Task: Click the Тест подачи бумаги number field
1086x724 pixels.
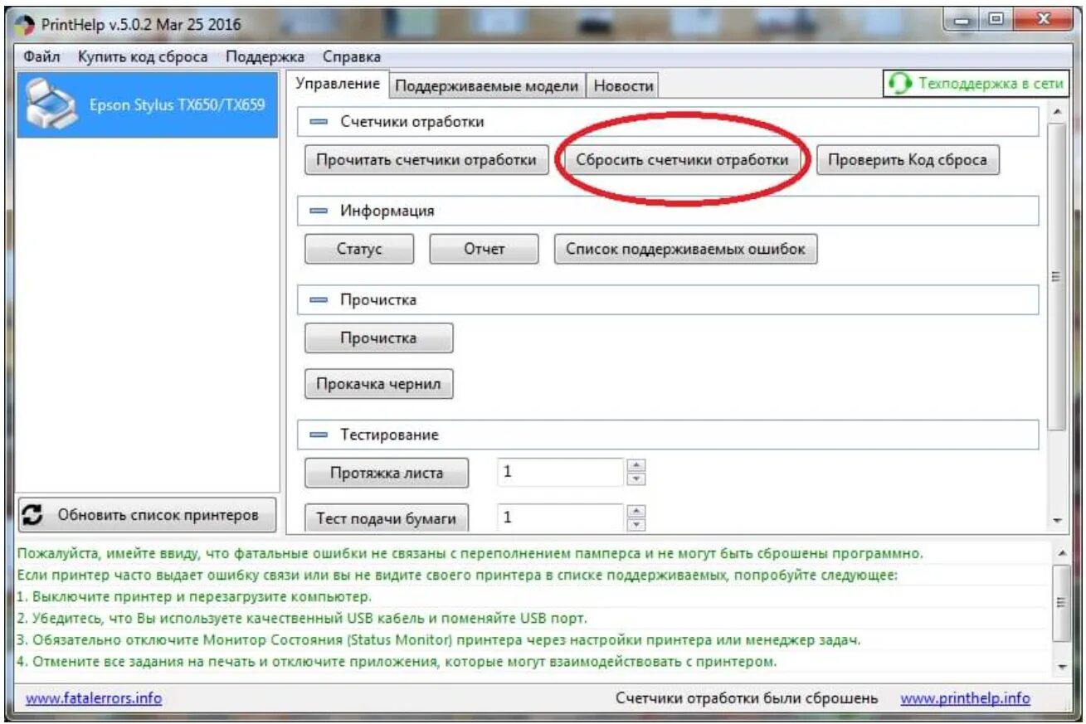Action: click(560, 517)
